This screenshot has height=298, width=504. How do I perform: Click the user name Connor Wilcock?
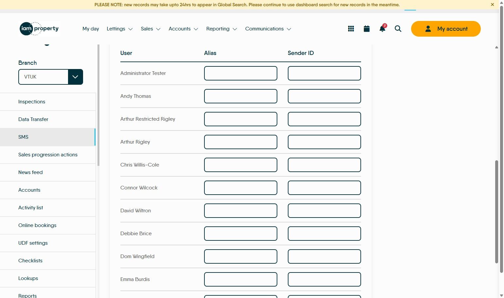pyautogui.click(x=139, y=188)
